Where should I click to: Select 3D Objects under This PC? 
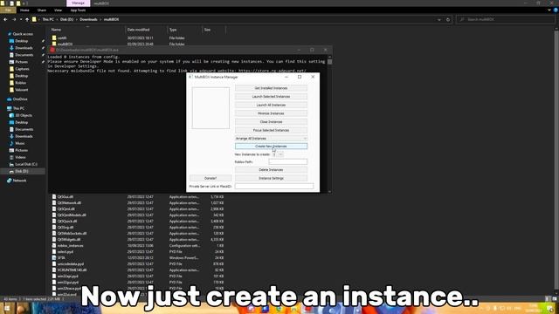pyautogui.click(x=24, y=115)
